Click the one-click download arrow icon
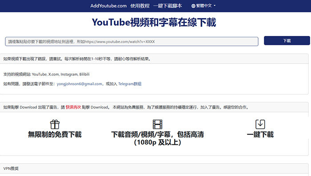The image size is (311, 176). pyautogui.click(x=260, y=124)
